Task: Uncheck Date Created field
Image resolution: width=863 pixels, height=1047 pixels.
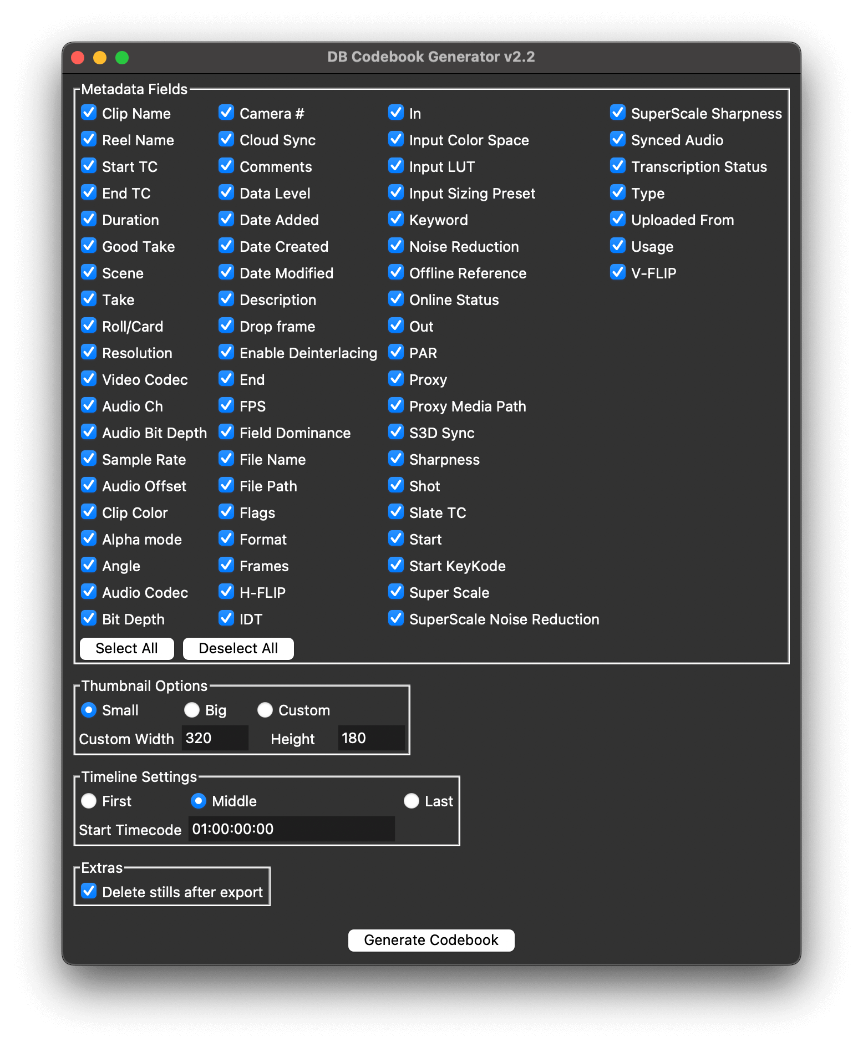Action: click(226, 246)
